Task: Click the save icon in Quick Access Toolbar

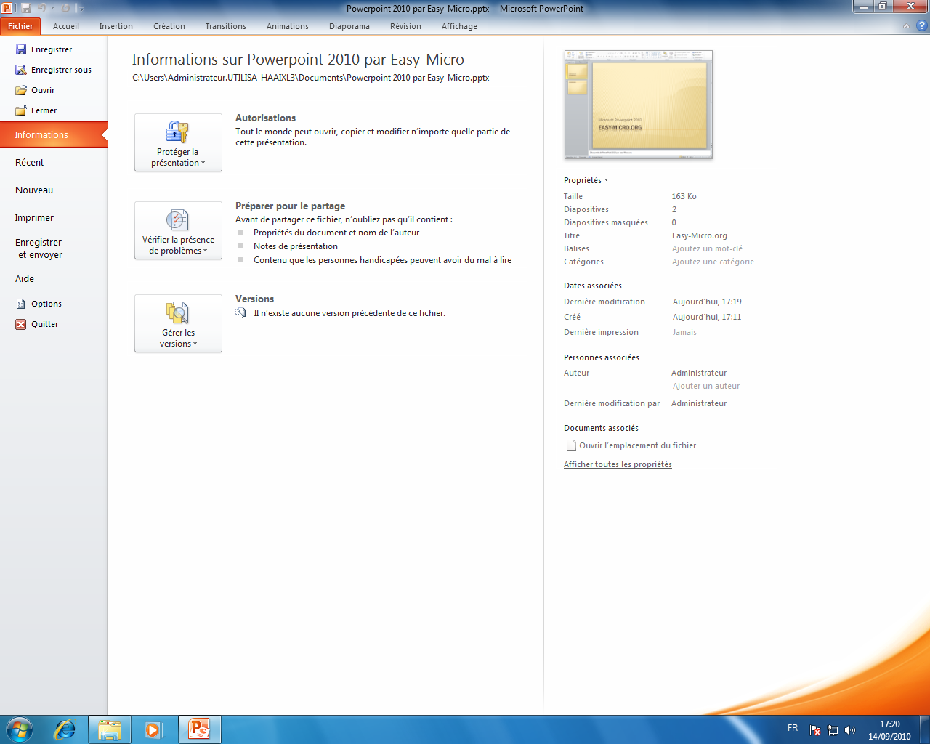Action: point(26,8)
